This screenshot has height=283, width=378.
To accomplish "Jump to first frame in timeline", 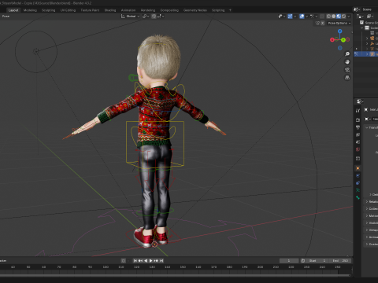I will [x=135, y=261].
